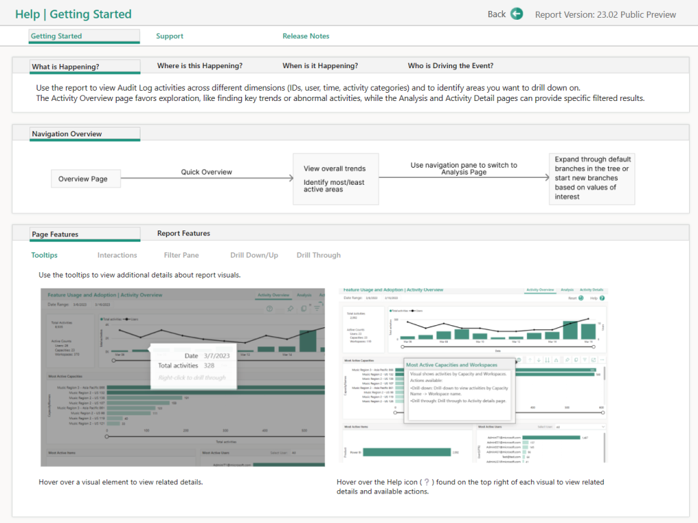Viewport: 698px width, 523px height.
Task: Toggle the Users legend item on the line chart
Action: 134,319
